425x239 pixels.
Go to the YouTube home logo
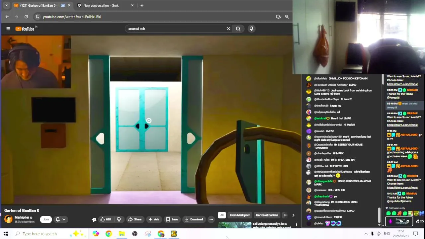coord(26,29)
